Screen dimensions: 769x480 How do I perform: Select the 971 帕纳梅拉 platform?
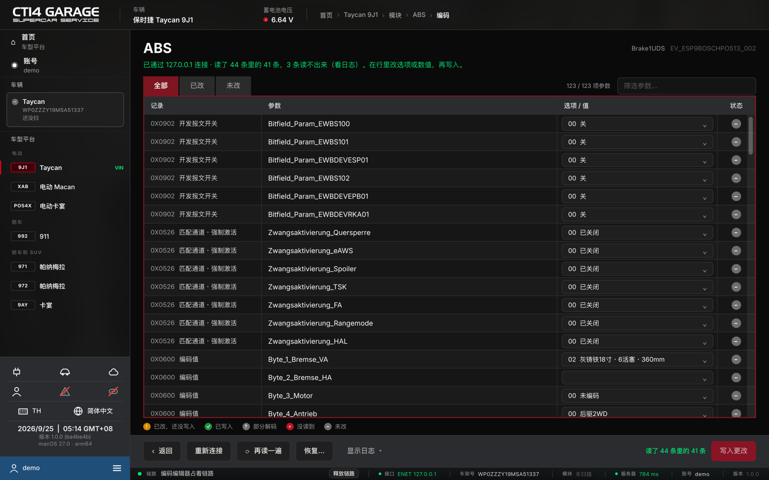point(65,267)
